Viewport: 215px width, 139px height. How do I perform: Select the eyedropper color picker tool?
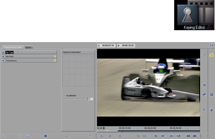coord(204,55)
